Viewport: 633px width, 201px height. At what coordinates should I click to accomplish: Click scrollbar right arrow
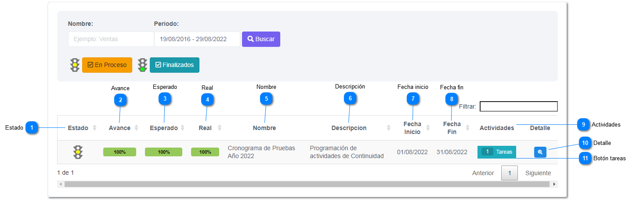coord(555,184)
